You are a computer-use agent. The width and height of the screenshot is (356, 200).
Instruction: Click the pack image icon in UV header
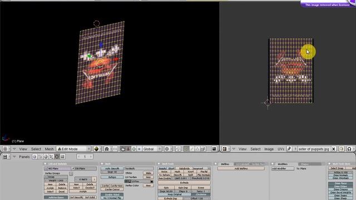342,149
